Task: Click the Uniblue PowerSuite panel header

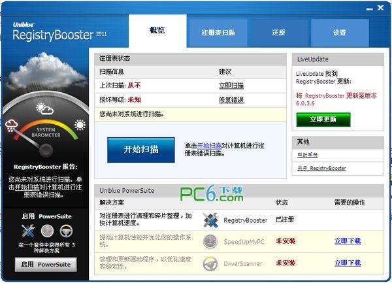Action: pyautogui.click(x=239, y=191)
